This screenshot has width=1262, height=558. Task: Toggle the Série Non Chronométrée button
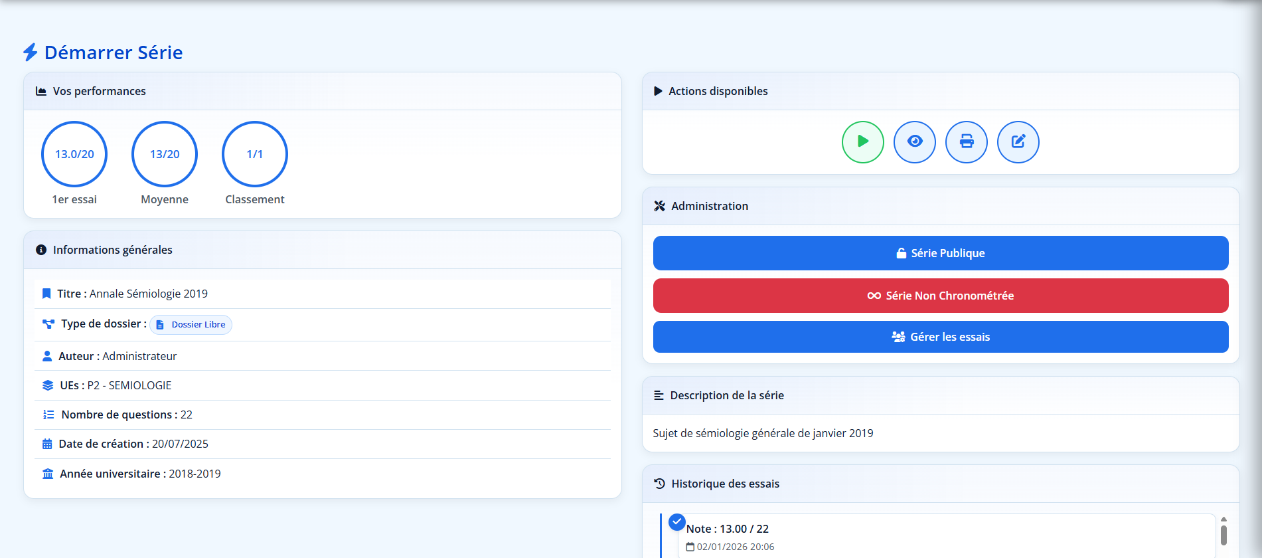pyautogui.click(x=940, y=296)
